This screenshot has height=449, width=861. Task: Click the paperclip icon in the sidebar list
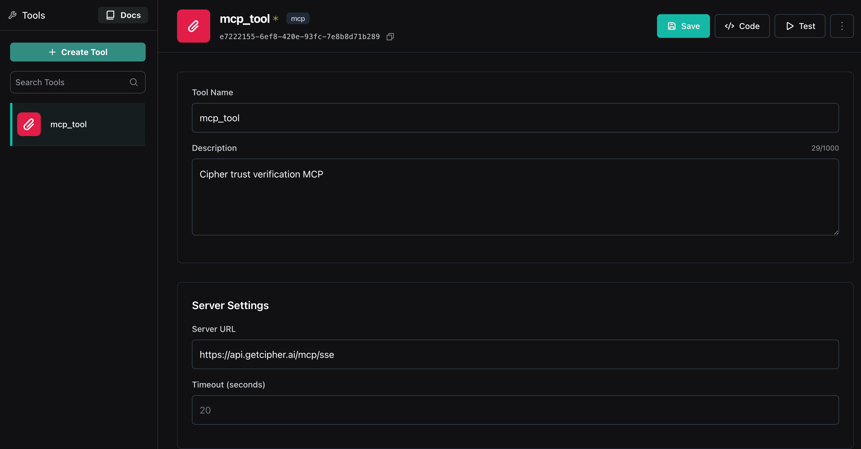28,124
